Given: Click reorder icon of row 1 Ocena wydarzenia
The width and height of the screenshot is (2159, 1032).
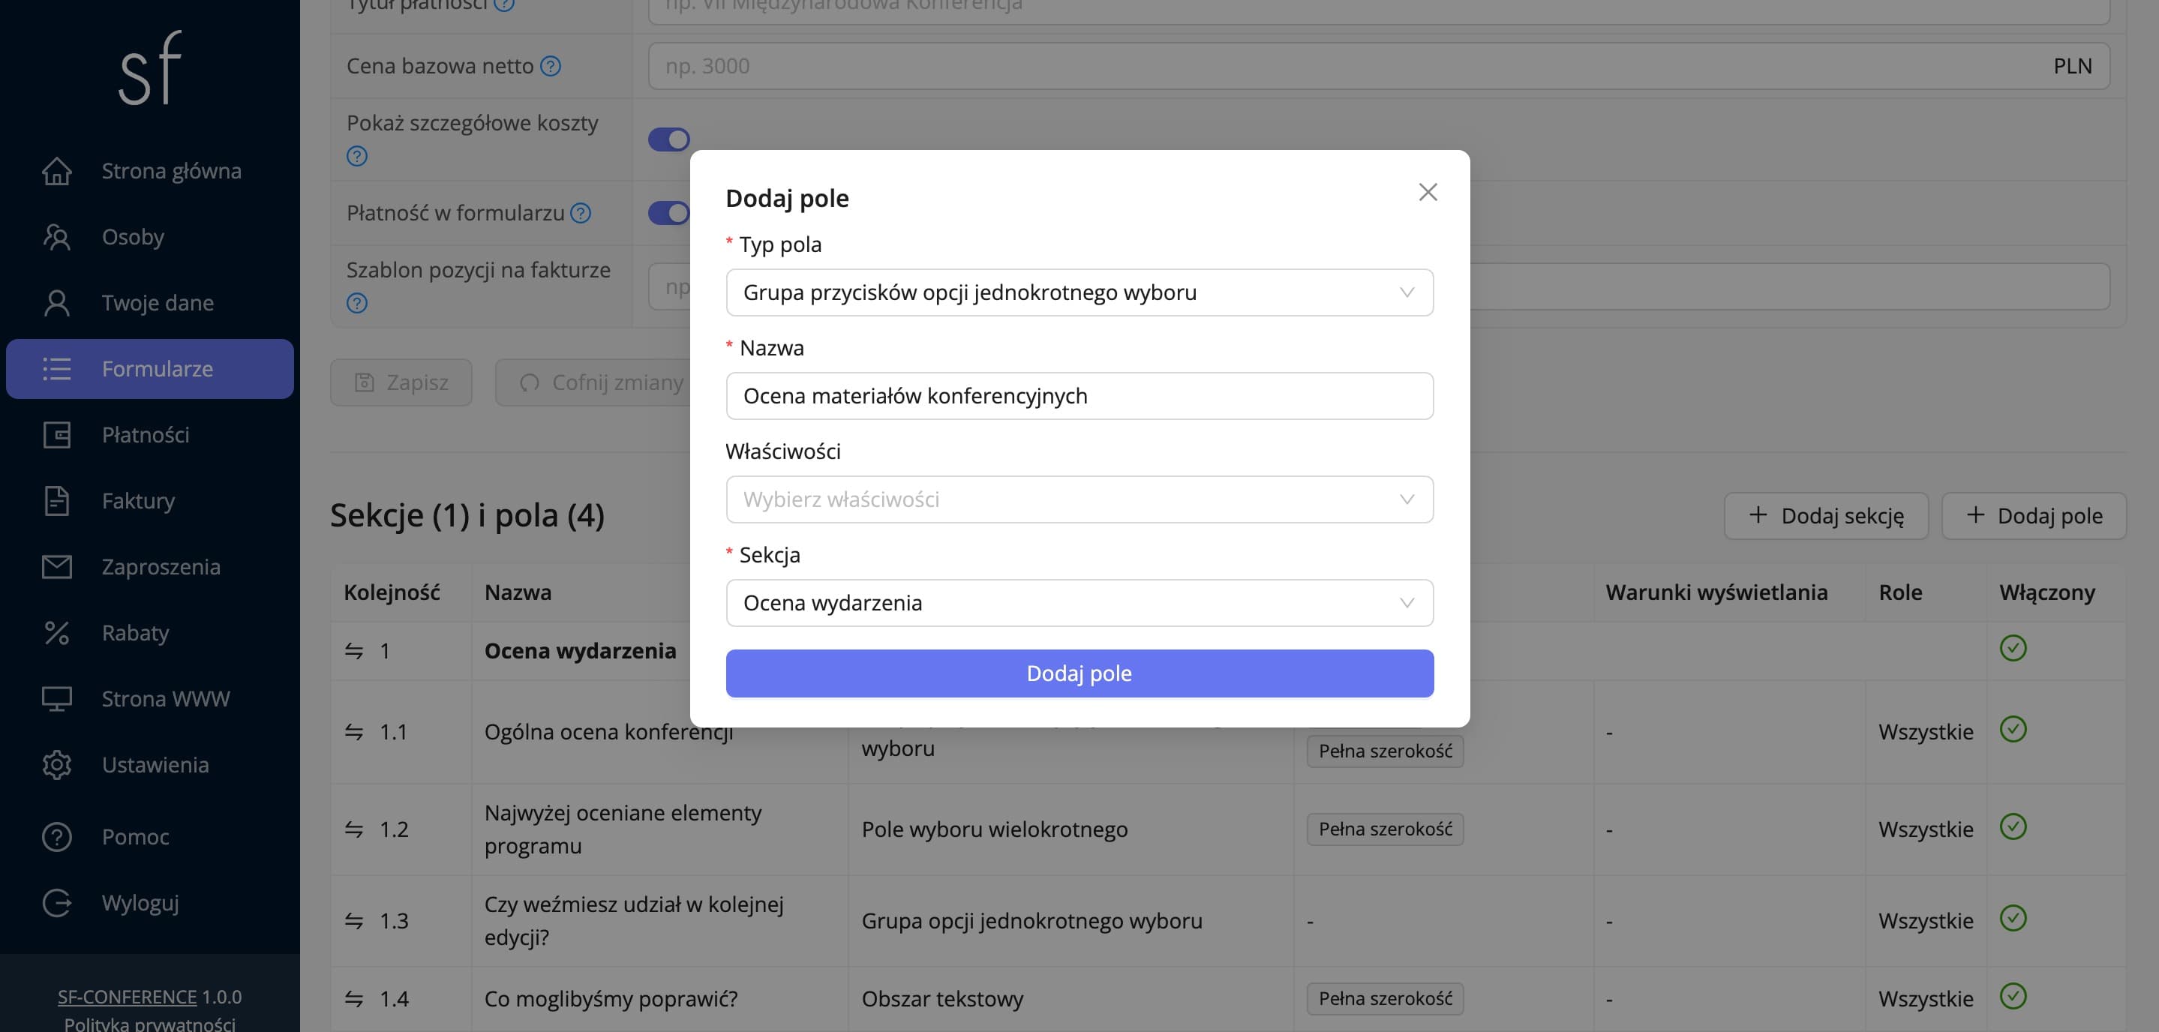Looking at the screenshot, I should click(353, 651).
